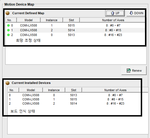The height and width of the screenshot is (138, 150).
Task: Click the up-arrow icon on UP button
Action: [112, 13]
